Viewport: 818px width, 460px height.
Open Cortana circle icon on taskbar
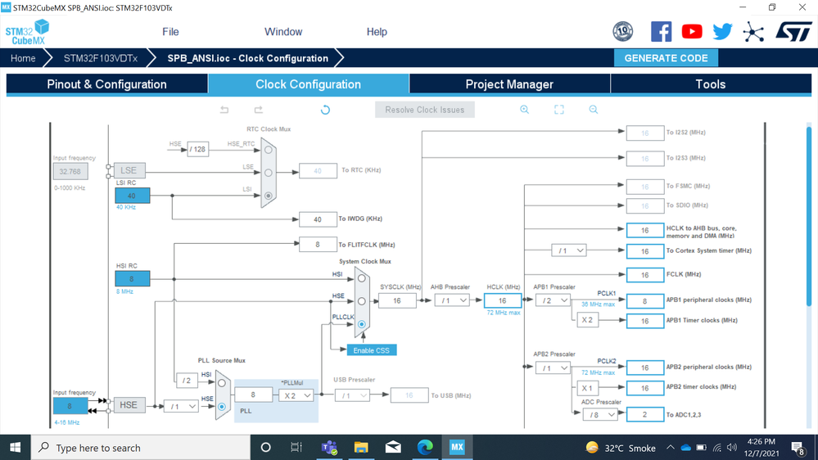(x=265, y=448)
